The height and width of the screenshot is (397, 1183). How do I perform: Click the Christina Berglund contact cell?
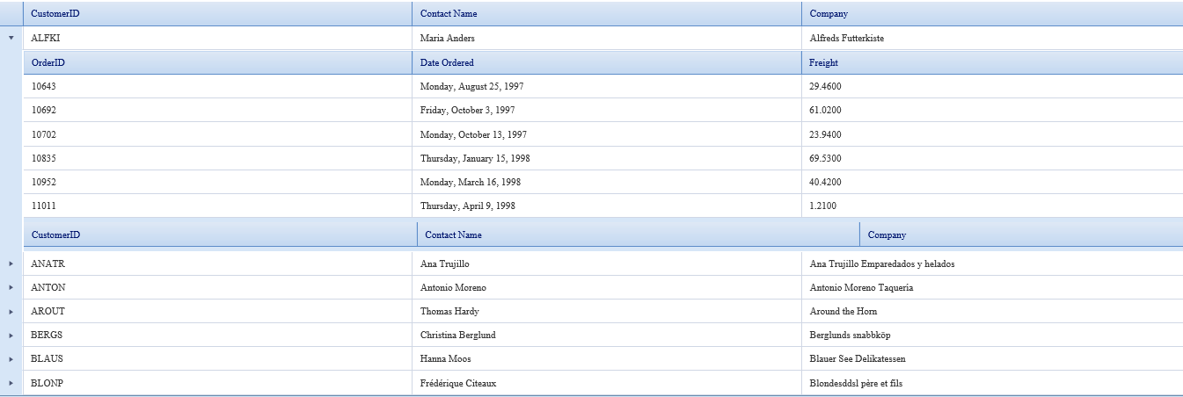[x=458, y=335]
